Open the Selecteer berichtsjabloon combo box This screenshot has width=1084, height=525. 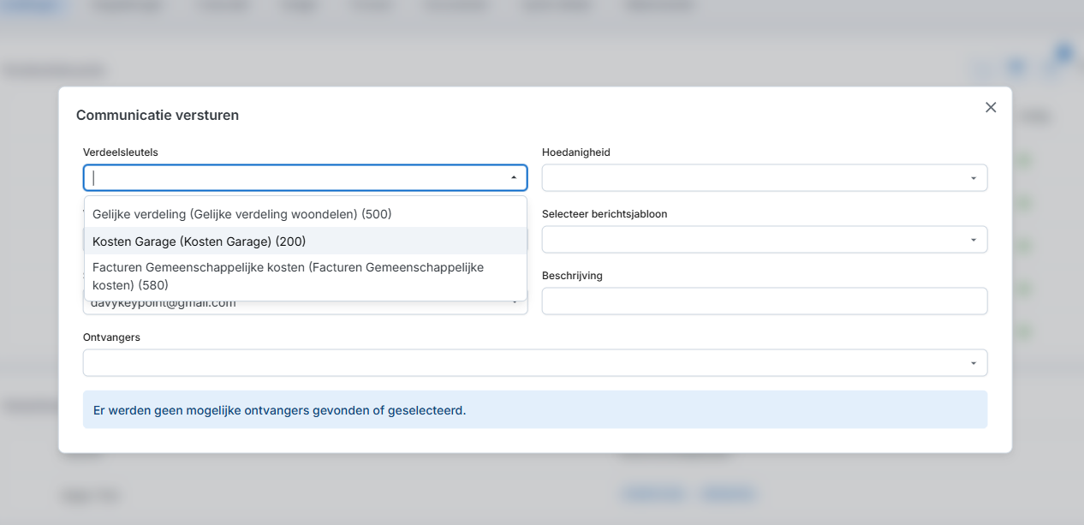753,240
